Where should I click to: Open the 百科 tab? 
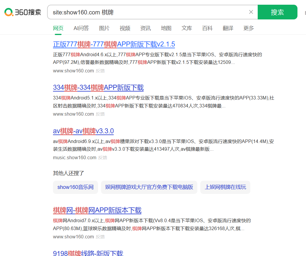click(207, 28)
